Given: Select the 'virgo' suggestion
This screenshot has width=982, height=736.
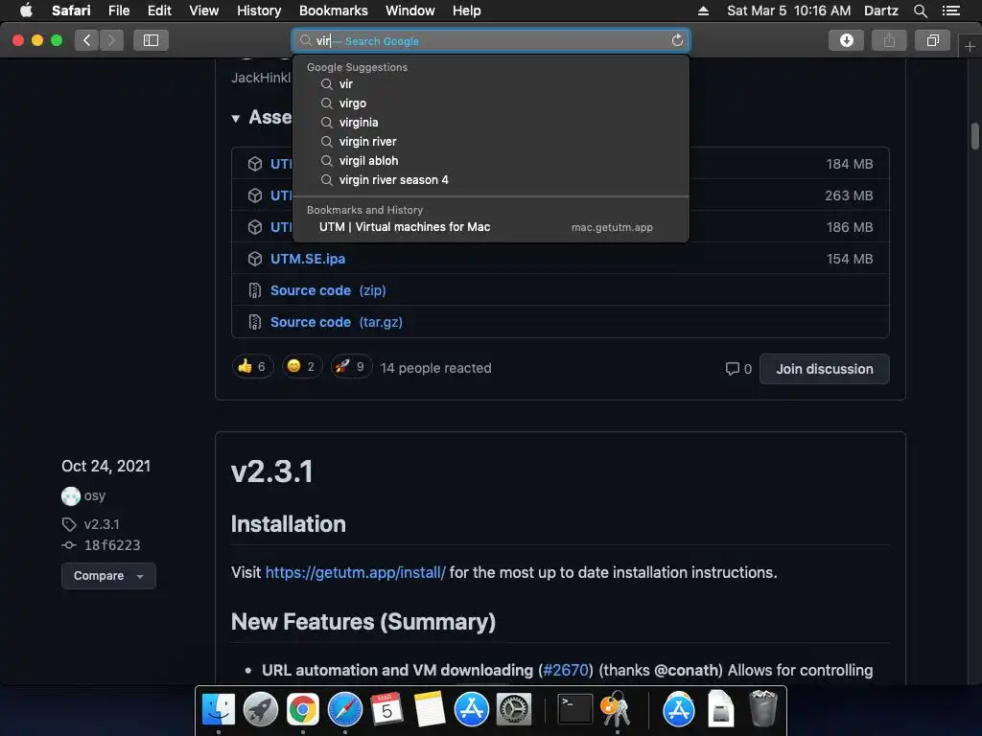Looking at the screenshot, I should (491, 103).
